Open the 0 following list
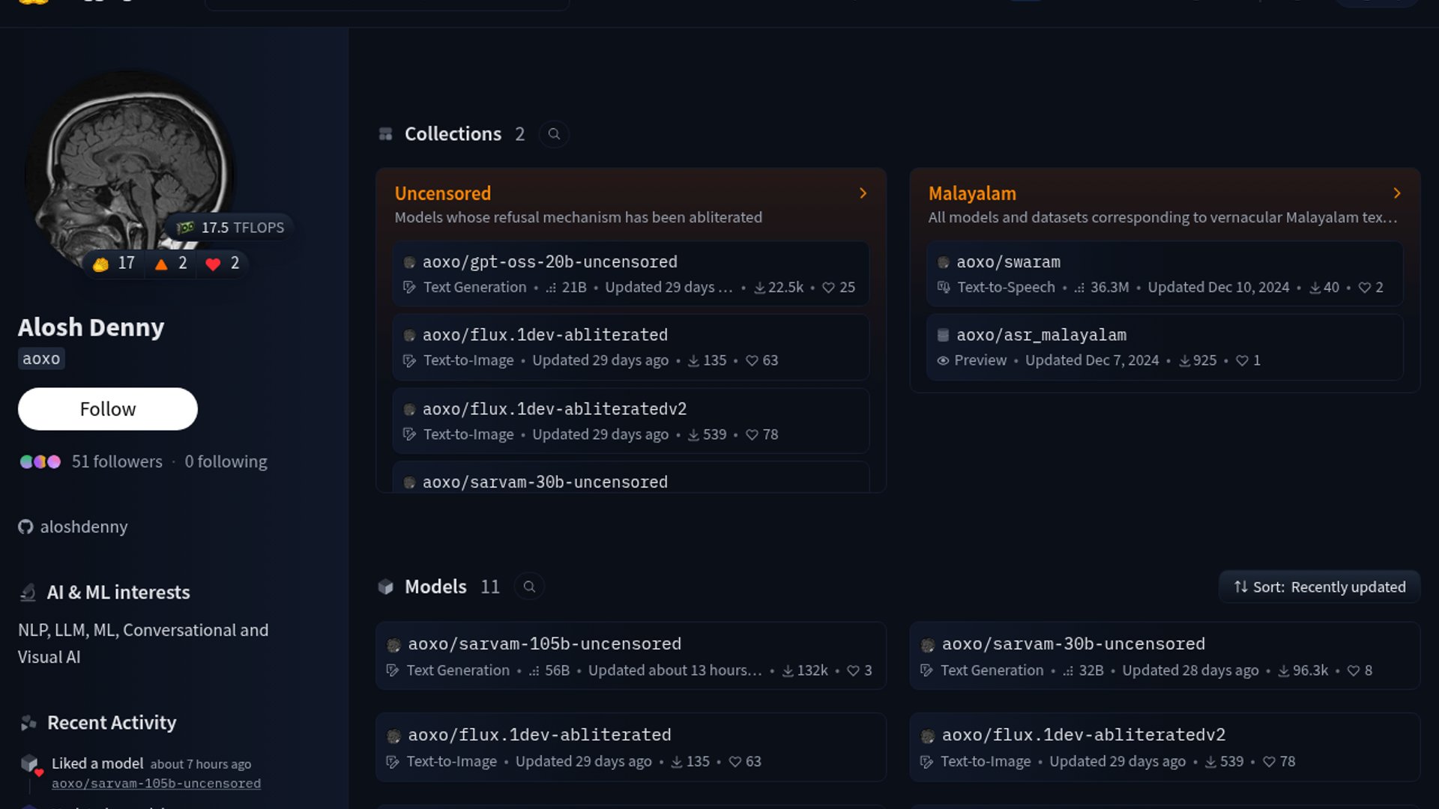The width and height of the screenshot is (1439, 809). pos(226,462)
